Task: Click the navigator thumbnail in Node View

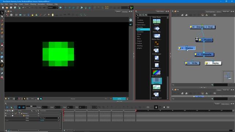Action: pyautogui.click(x=228, y=76)
